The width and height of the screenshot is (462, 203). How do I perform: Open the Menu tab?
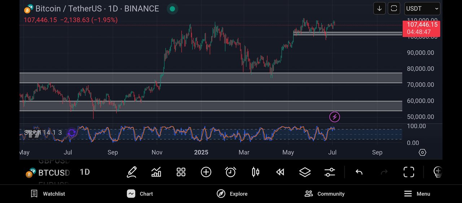pyautogui.click(x=417, y=194)
